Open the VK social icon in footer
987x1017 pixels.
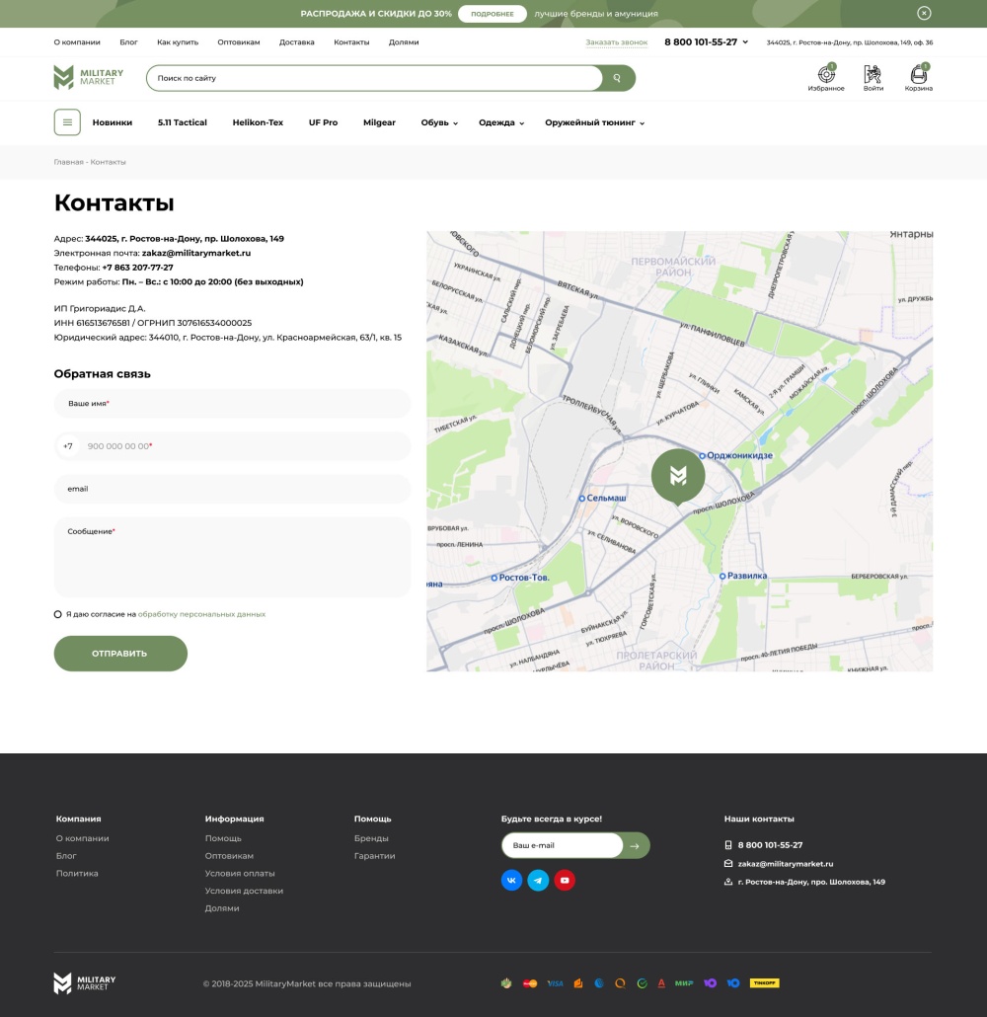511,880
